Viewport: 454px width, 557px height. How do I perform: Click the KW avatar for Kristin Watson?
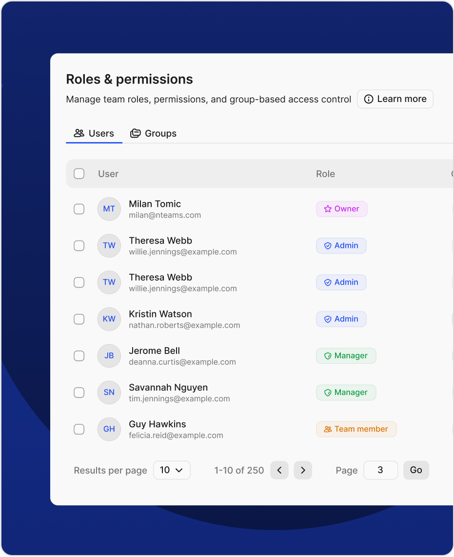(x=109, y=319)
